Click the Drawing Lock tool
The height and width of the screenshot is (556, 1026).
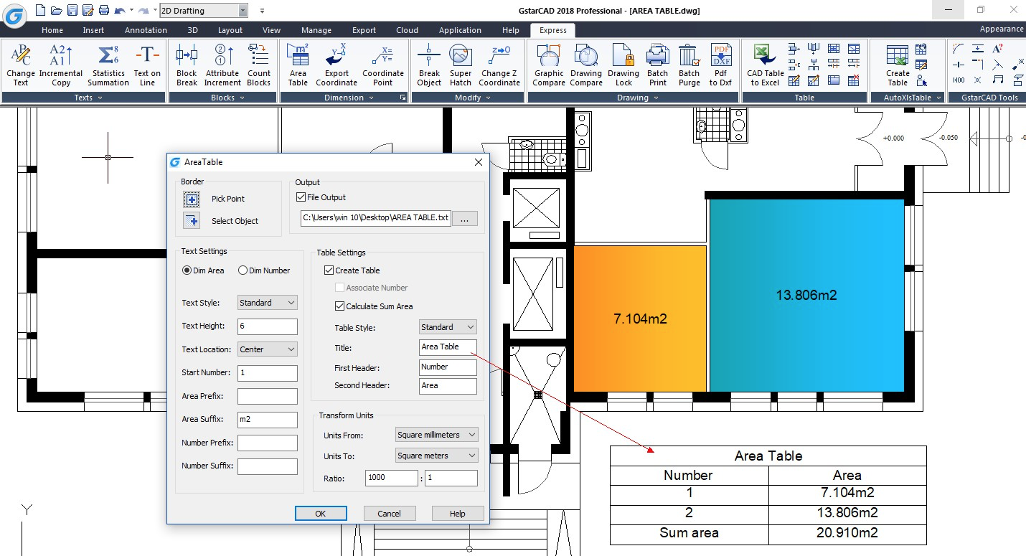[x=623, y=65]
